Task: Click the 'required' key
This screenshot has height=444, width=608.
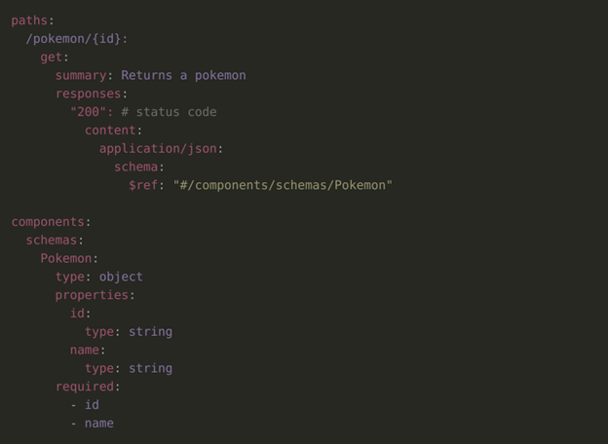Action: coord(85,387)
